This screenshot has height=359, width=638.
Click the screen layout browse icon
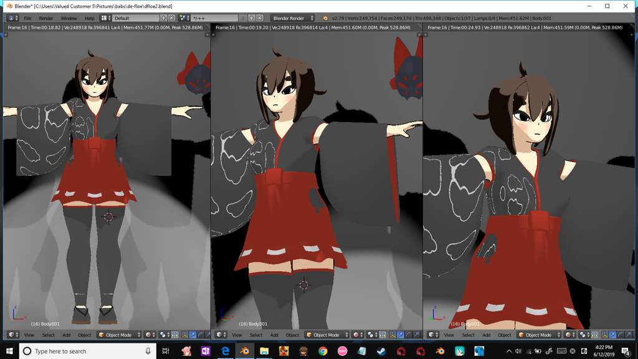tap(106, 18)
